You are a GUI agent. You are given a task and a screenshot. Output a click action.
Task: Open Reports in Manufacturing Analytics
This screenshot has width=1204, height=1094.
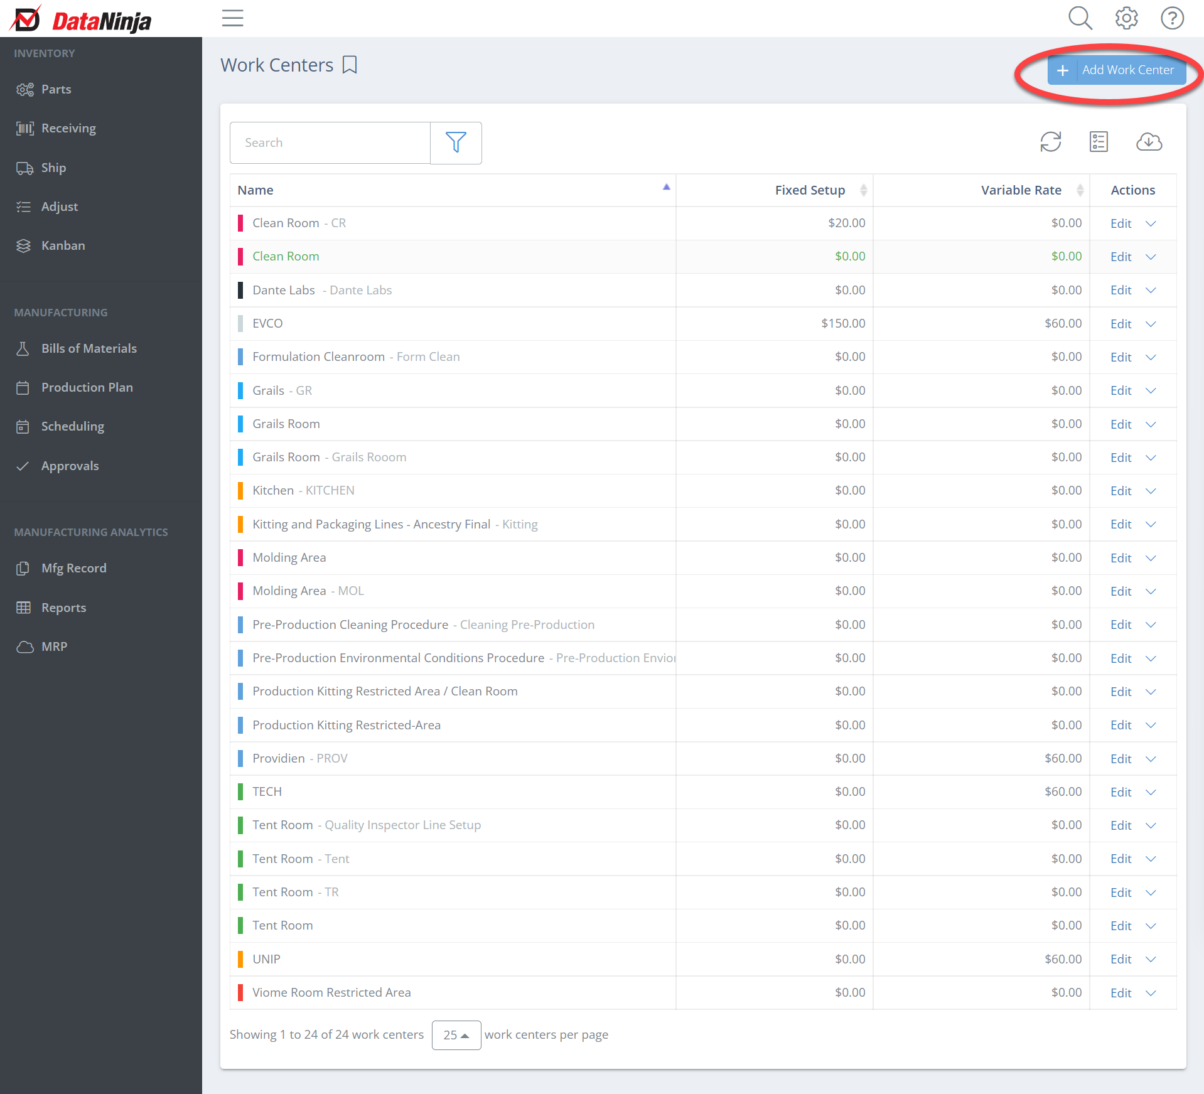(x=63, y=608)
